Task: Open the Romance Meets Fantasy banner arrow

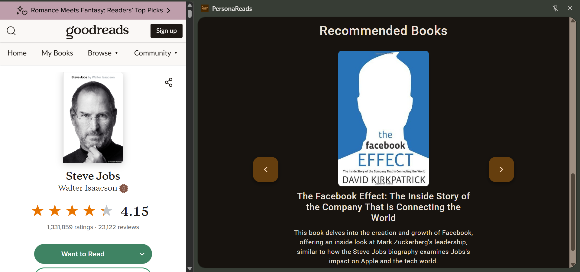Action: (x=169, y=11)
